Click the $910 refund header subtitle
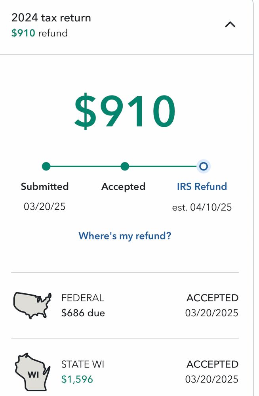The height and width of the screenshot is (396, 259). pos(40,33)
